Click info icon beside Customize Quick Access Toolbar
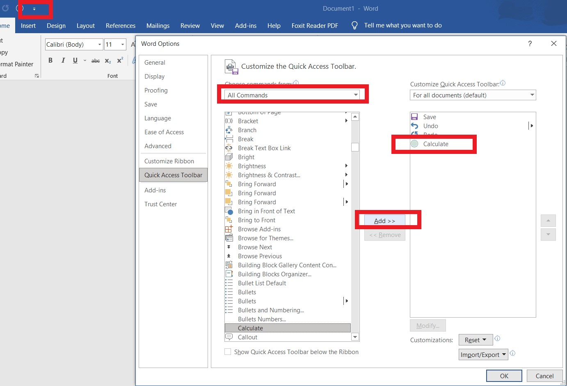 pyautogui.click(x=503, y=83)
